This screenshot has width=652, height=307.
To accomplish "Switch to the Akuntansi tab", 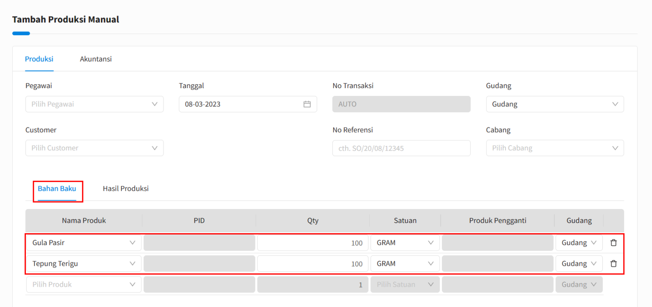I will [x=96, y=59].
